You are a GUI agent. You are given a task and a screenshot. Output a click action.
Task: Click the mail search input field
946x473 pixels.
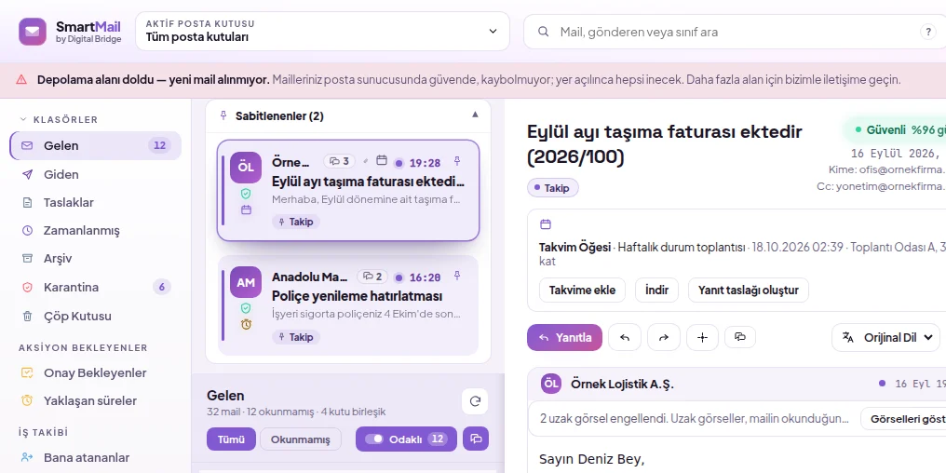(737, 32)
